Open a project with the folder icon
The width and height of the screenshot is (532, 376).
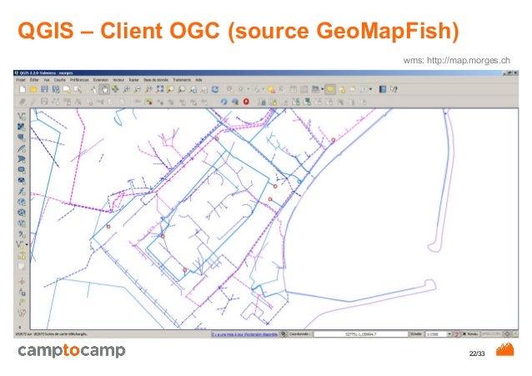[33, 89]
